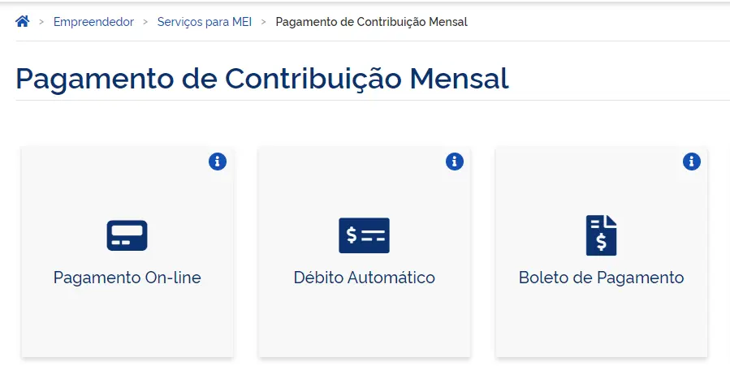
Task: Choose the Débito Automático label
Action: click(364, 278)
